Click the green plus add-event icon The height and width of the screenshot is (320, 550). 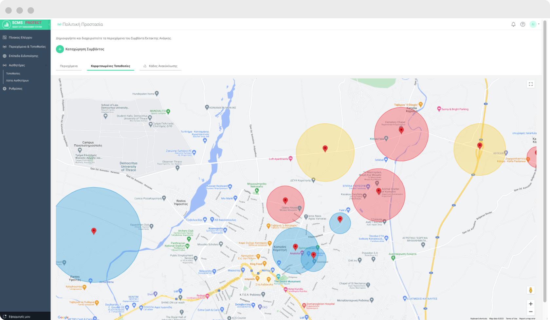click(60, 49)
